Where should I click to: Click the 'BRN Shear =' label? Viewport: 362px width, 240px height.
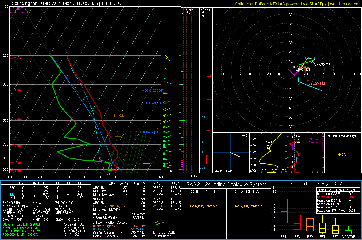(x=102, y=214)
